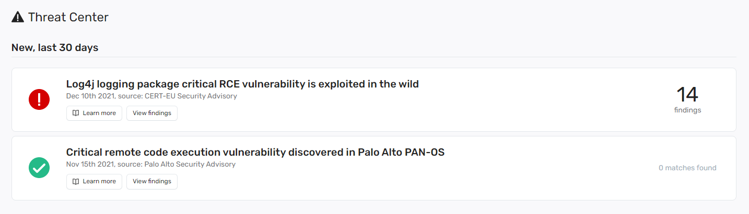Open the Palo Alto PAN-OS vulnerability title
This screenshot has width=749, height=214.
pos(255,152)
